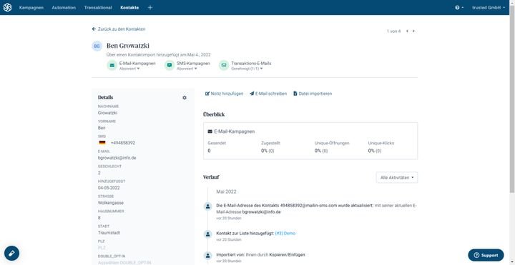Click the SMS-Kampagnen chat icon
The image size is (515, 265).
coord(170,65)
